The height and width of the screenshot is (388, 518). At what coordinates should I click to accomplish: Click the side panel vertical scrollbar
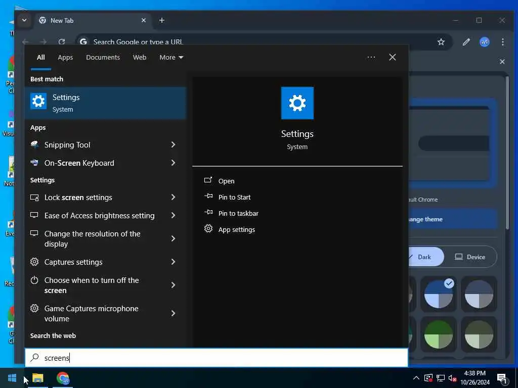tap(507, 153)
